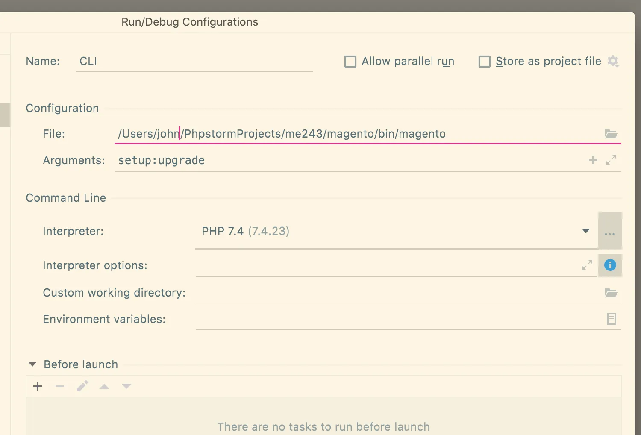
Task: Expand the Interpreter options field
Action: coord(587,265)
